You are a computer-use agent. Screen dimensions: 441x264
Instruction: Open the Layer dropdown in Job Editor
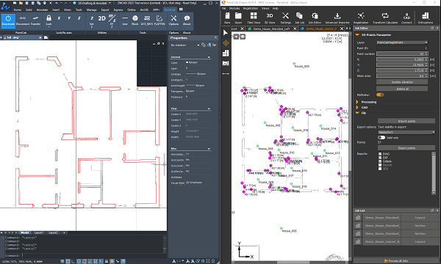click(x=402, y=43)
